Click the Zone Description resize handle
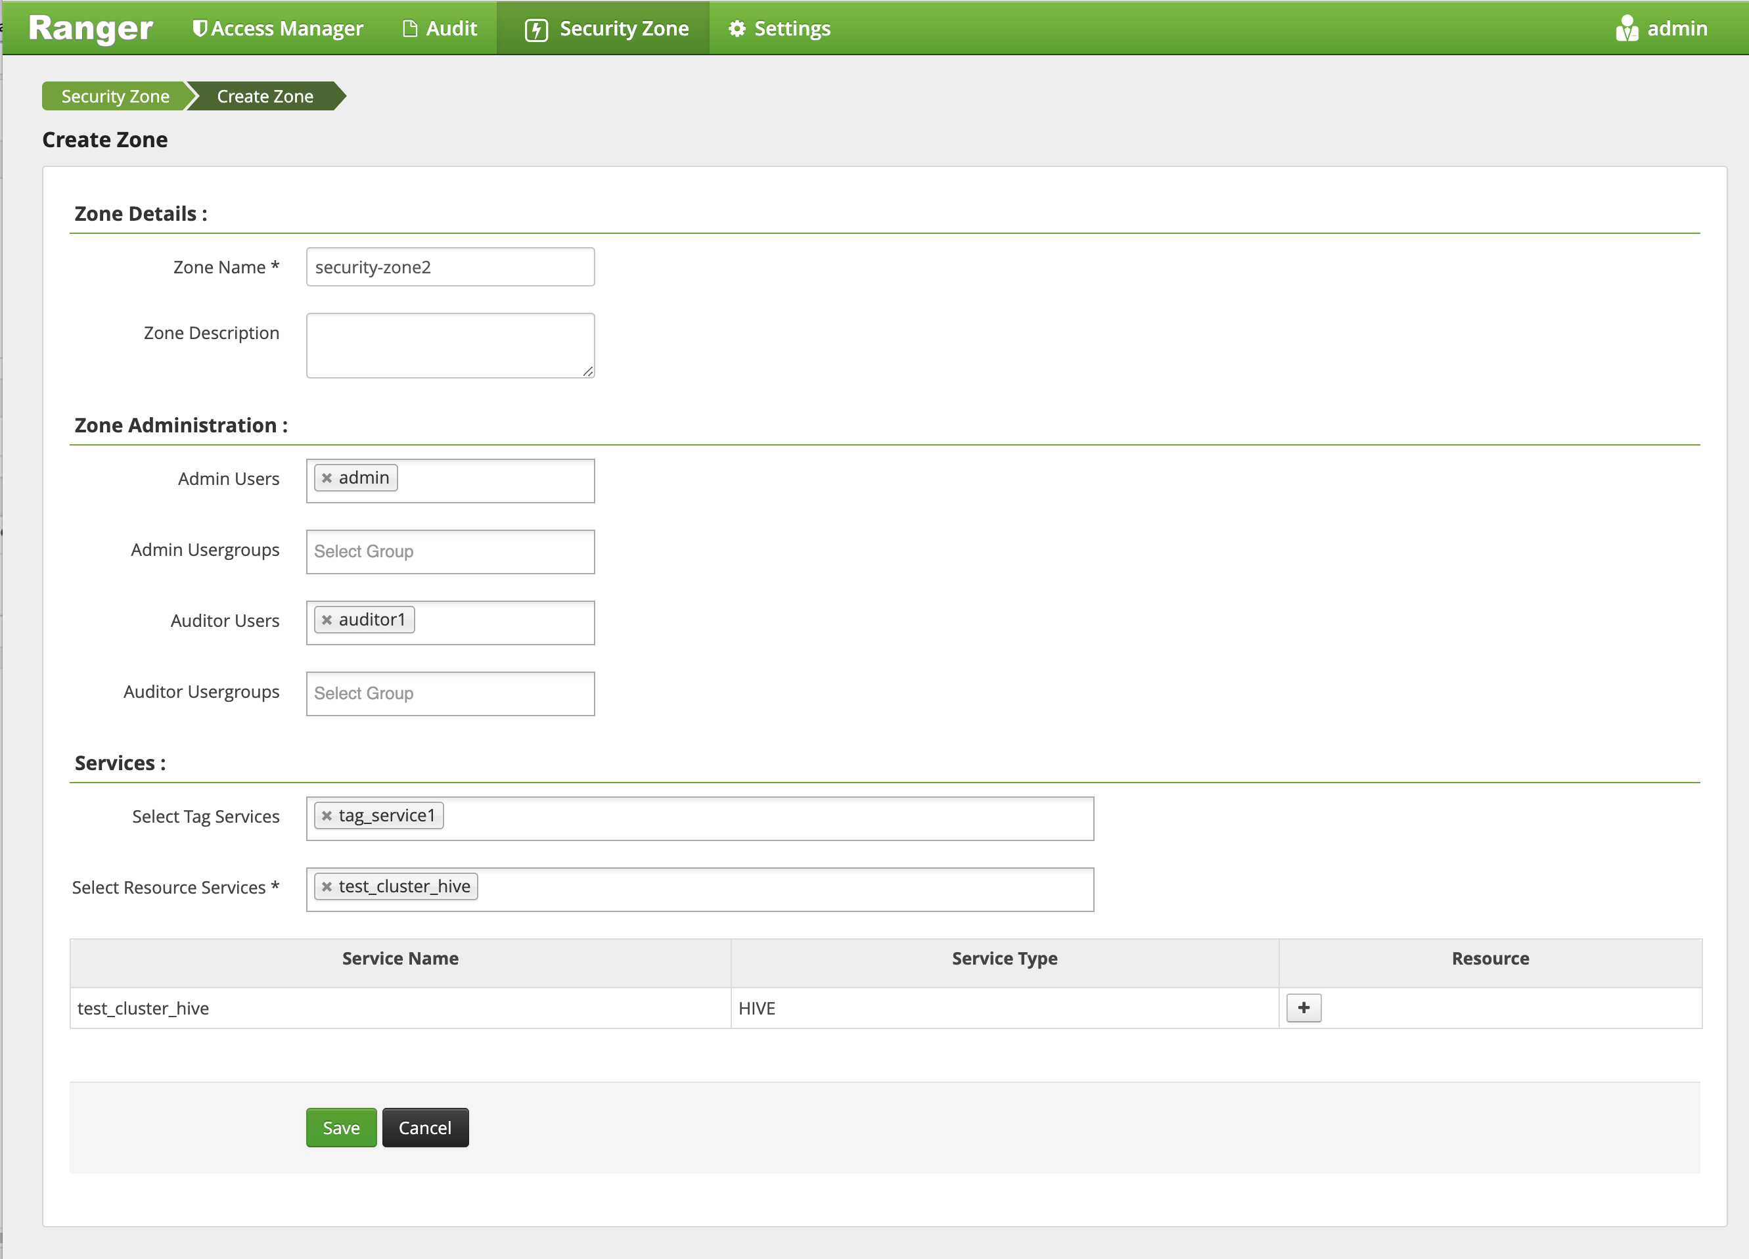This screenshot has height=1259, width=1749. coord(587,372)
